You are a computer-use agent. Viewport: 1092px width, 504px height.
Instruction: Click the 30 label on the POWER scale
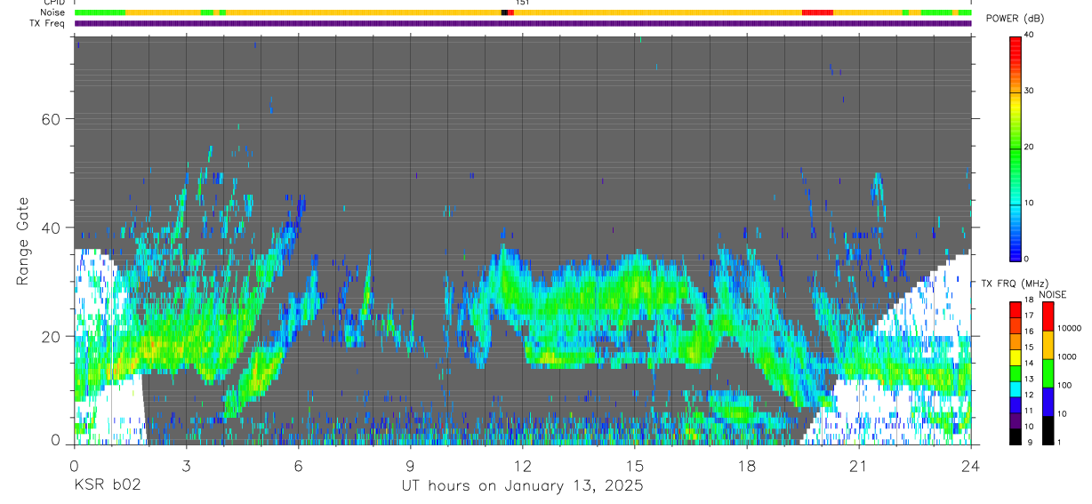coord(1030,91)
